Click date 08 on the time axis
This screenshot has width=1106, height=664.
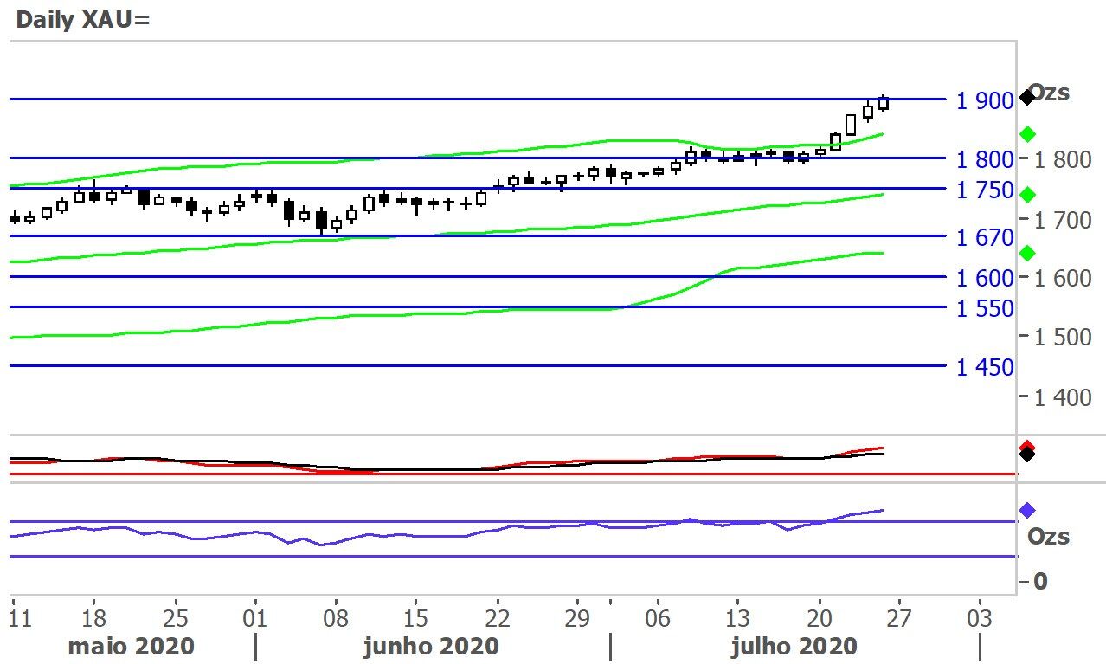336,620
